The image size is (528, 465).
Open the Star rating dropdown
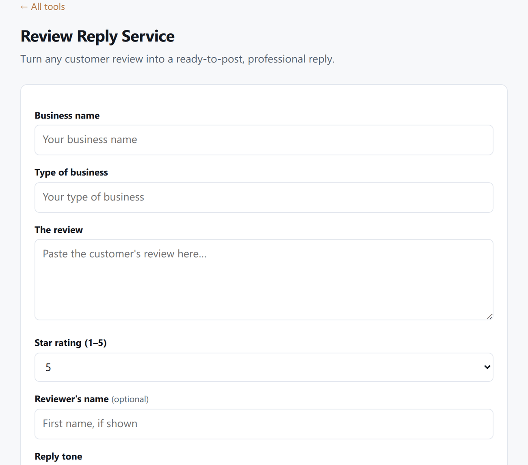point(264,367)
